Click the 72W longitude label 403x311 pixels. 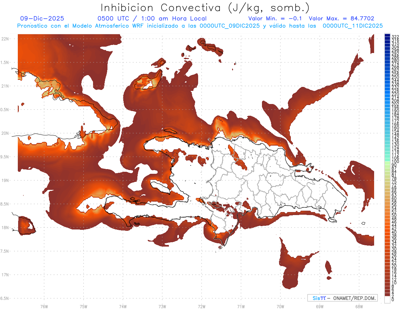(x=202, y=306)
